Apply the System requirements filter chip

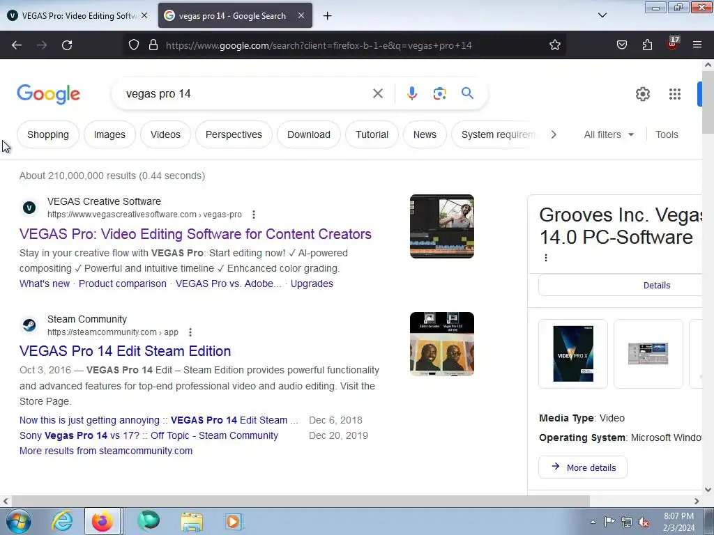[x=496, y=134]
